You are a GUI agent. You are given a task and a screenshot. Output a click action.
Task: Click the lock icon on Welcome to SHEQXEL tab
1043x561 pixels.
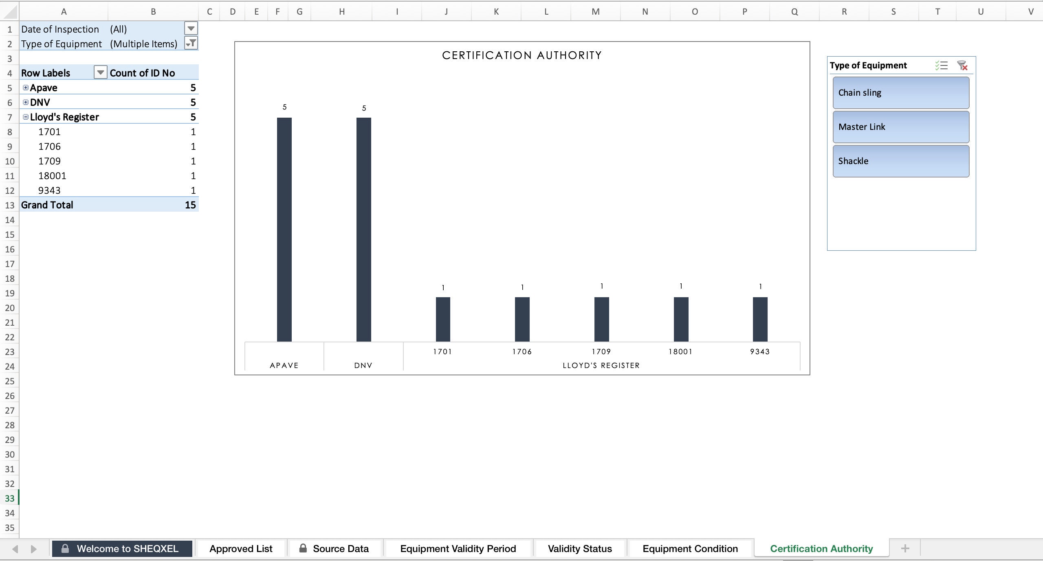point(65,548)
